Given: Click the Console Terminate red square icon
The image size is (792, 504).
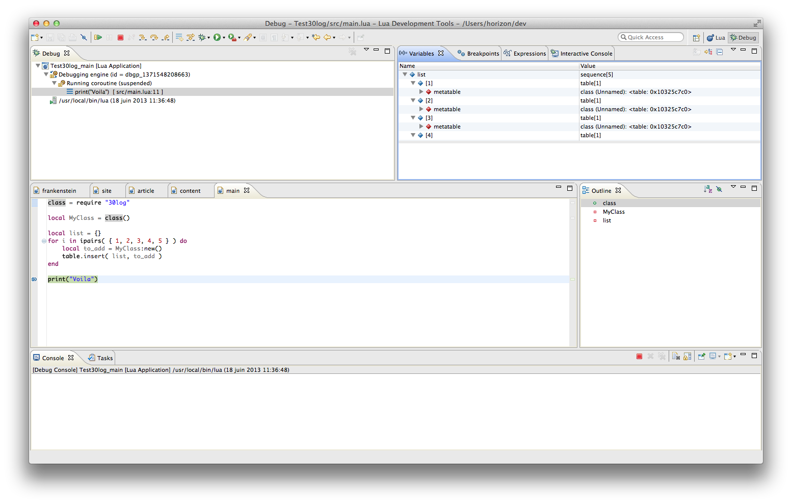Looking at the screenshot, I should (x=639, y=357).
